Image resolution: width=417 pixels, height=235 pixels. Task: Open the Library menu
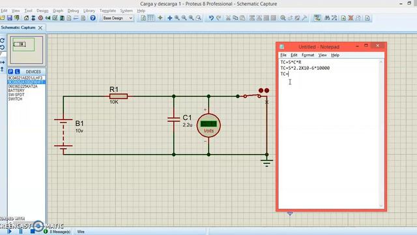[89, 10]
